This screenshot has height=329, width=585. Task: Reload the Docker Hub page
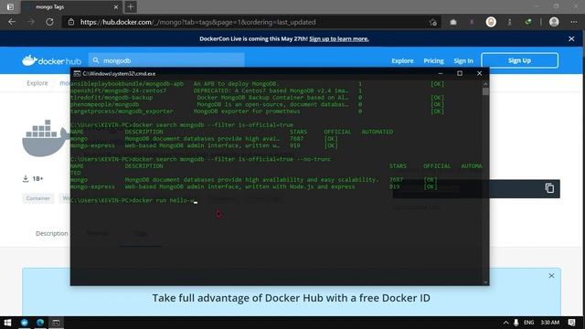coord(49,22)
